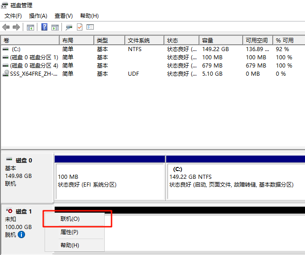
Task: Open the 操作(A) menu
Action: click(x=38, y=16)
